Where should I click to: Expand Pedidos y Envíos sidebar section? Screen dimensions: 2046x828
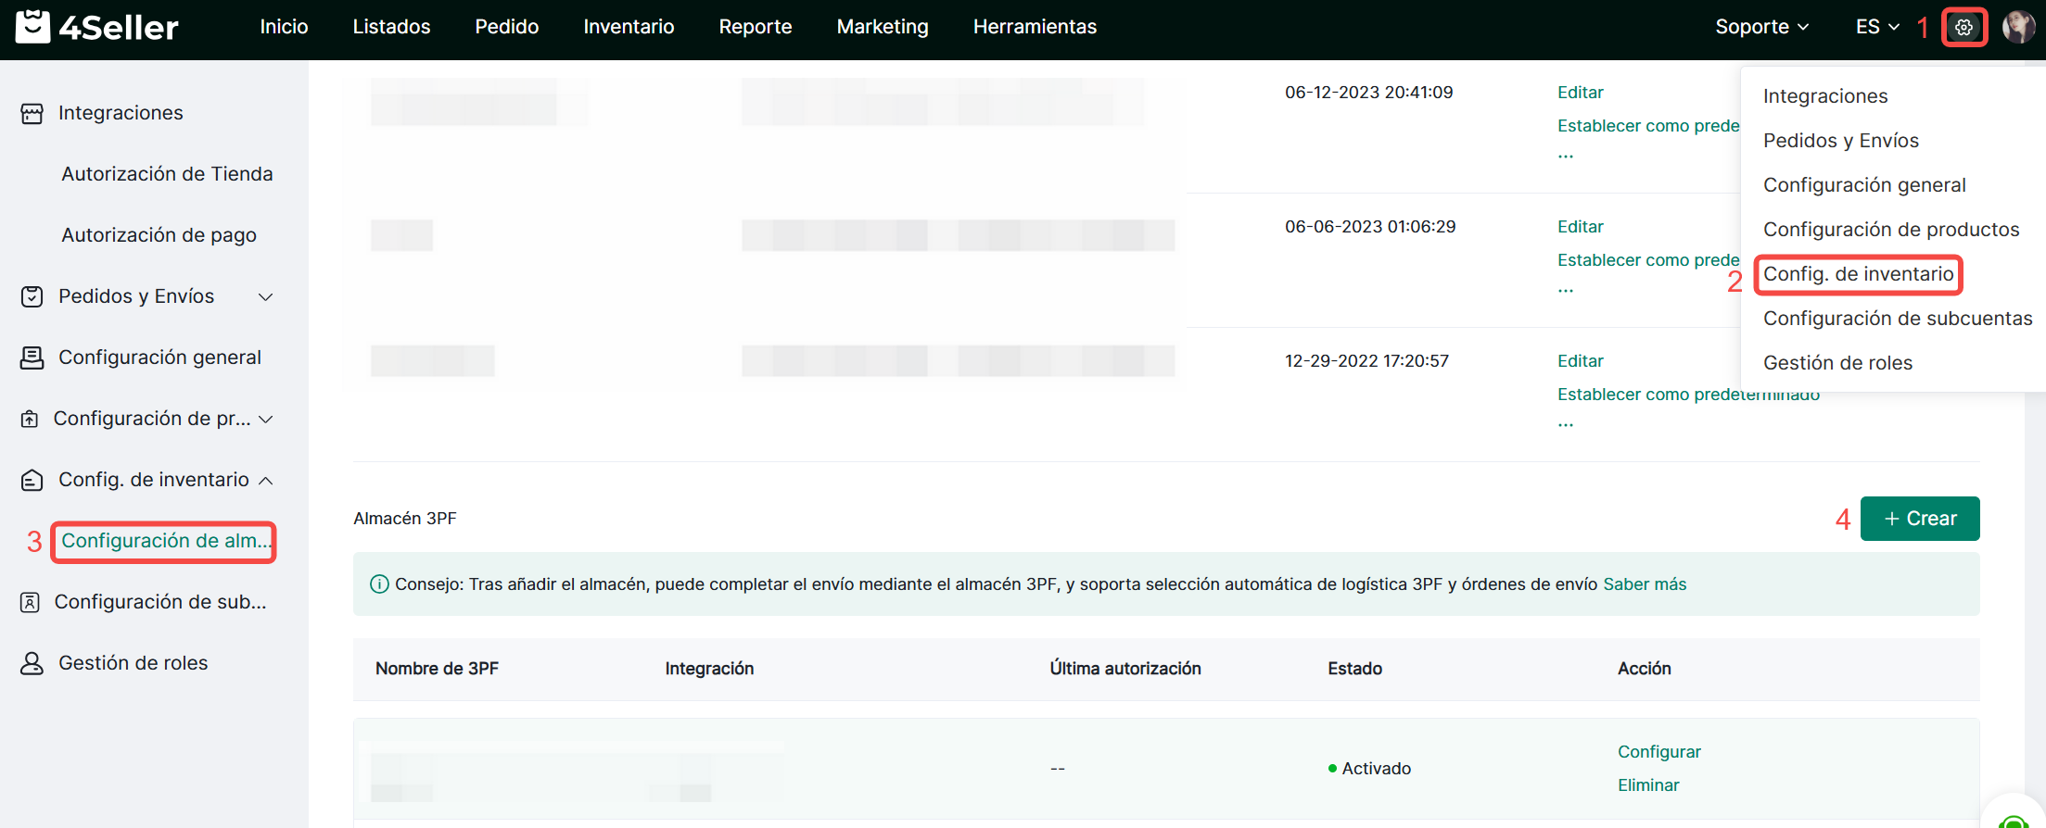tap(265, 296)
